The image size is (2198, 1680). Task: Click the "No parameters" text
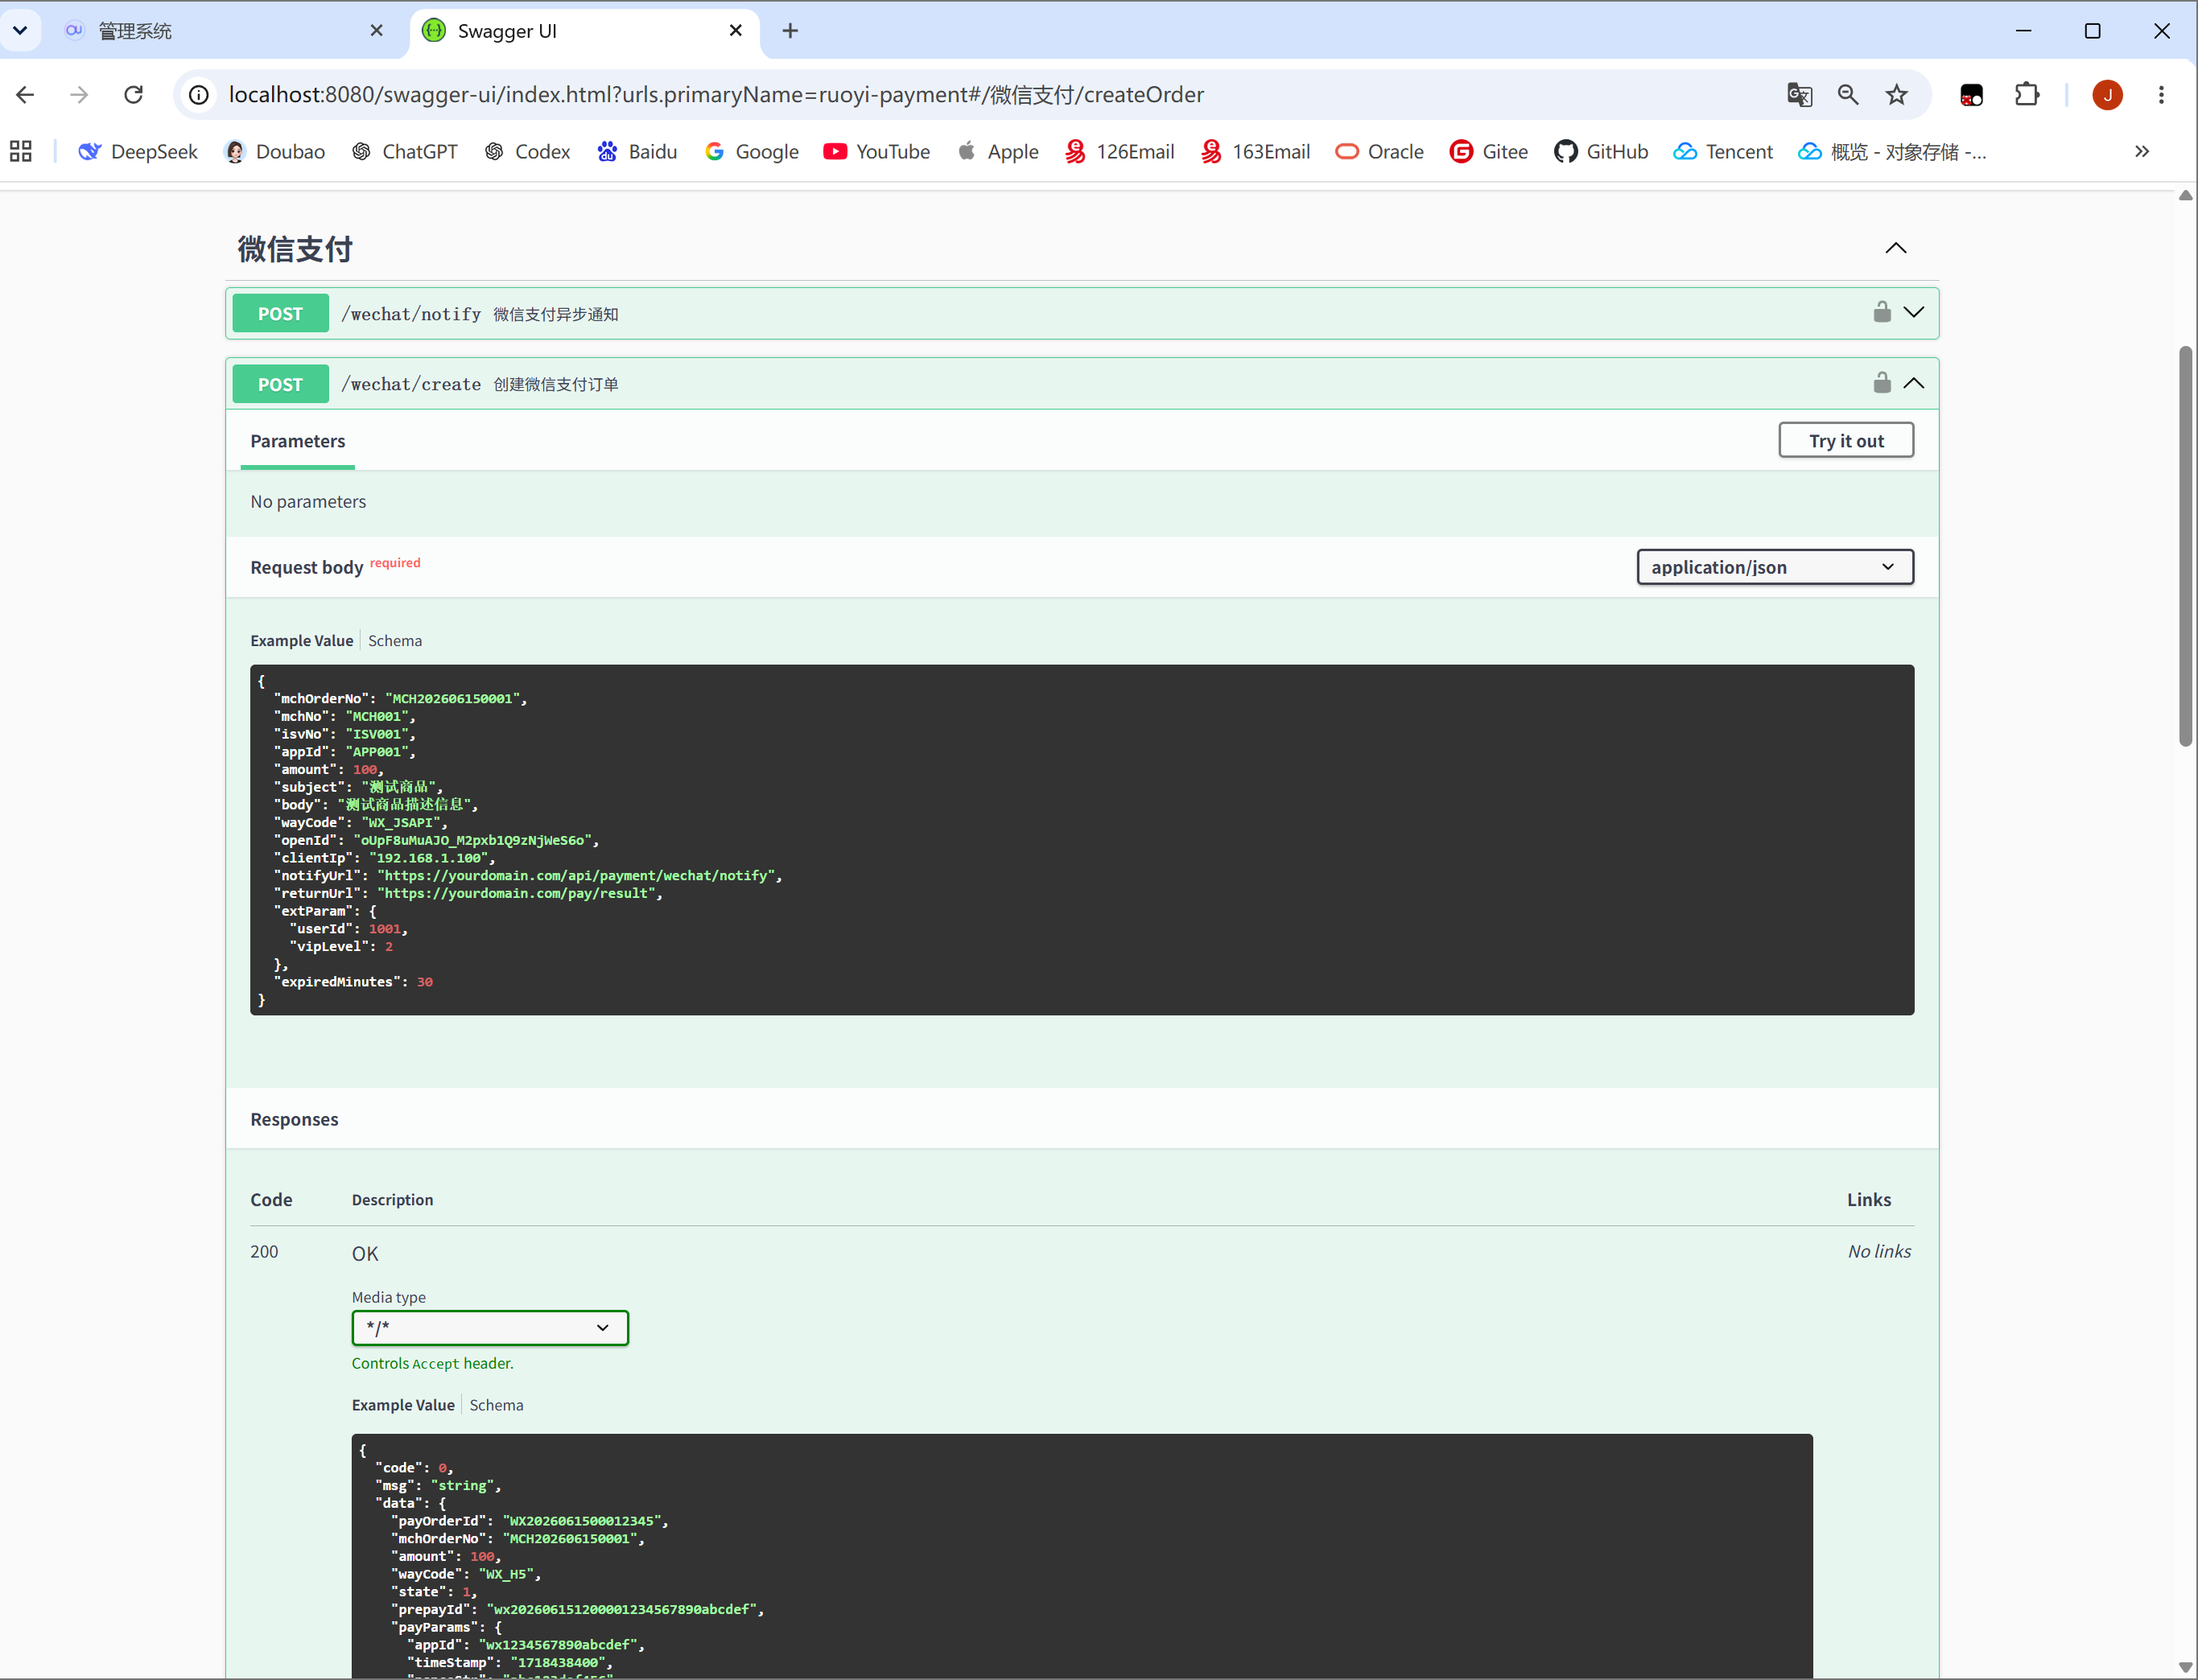[x=308, y=502]
